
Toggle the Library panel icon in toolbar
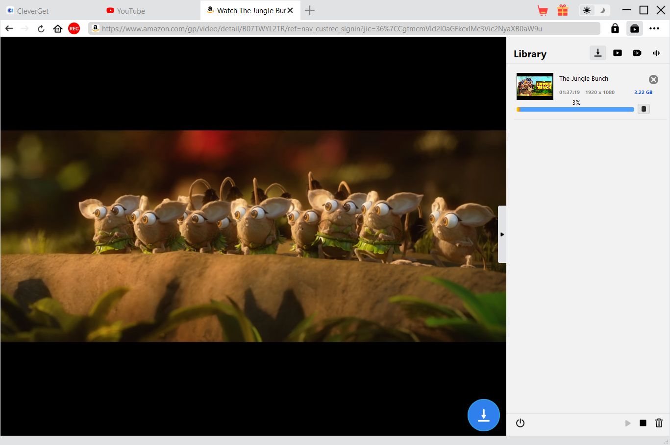[635, 28]
